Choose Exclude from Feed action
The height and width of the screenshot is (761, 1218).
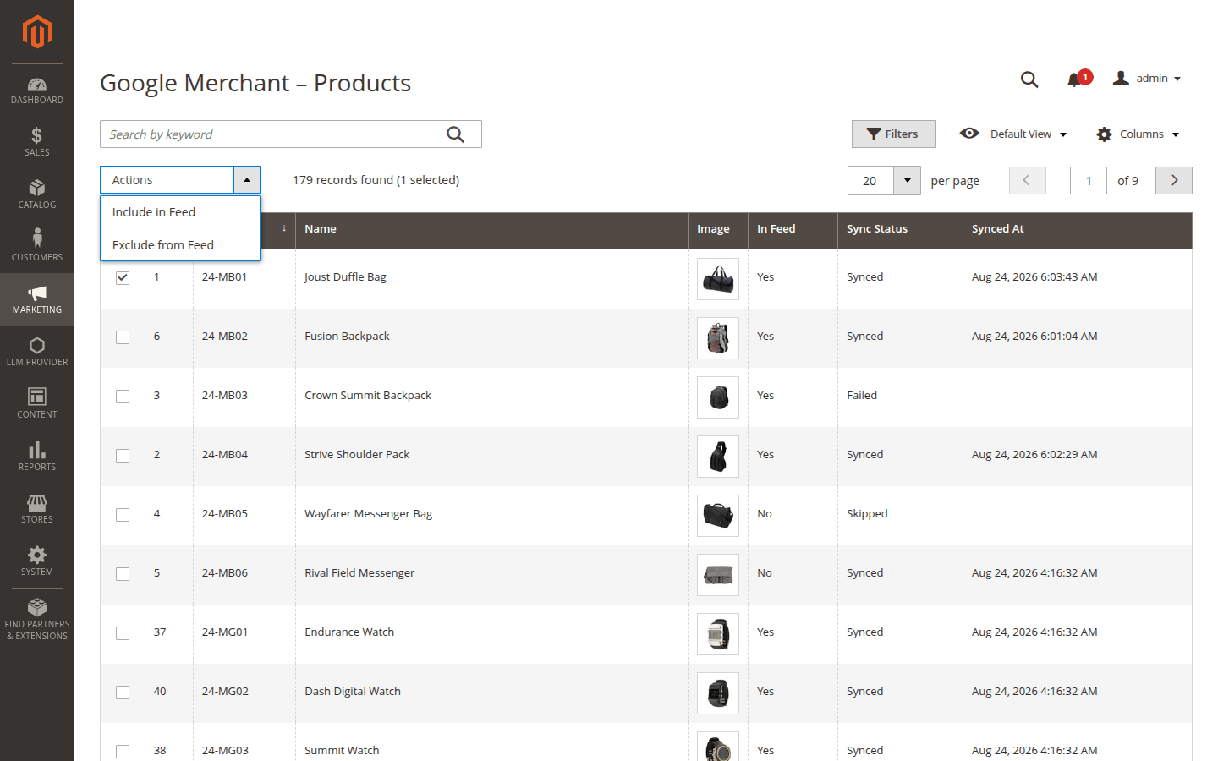point(180,245)
